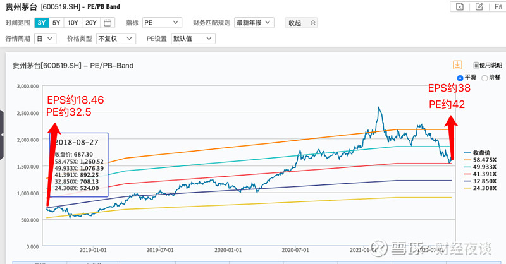The image size is (506, 264).
Task: Click the peak of the closing price line
Action: (378, 107)
